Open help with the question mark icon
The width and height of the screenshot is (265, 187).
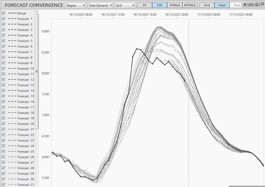coord(257,4)
